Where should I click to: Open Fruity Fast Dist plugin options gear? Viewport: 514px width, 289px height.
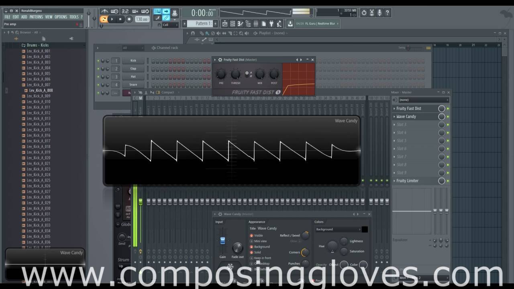pyautogui.click(x=220, y=60)
